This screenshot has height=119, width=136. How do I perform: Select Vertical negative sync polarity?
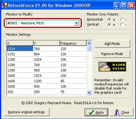pos(122,25)
